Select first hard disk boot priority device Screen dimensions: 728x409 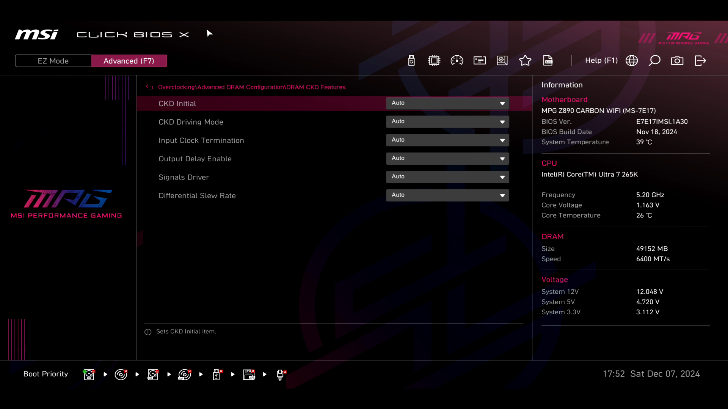tap(89, 375)
